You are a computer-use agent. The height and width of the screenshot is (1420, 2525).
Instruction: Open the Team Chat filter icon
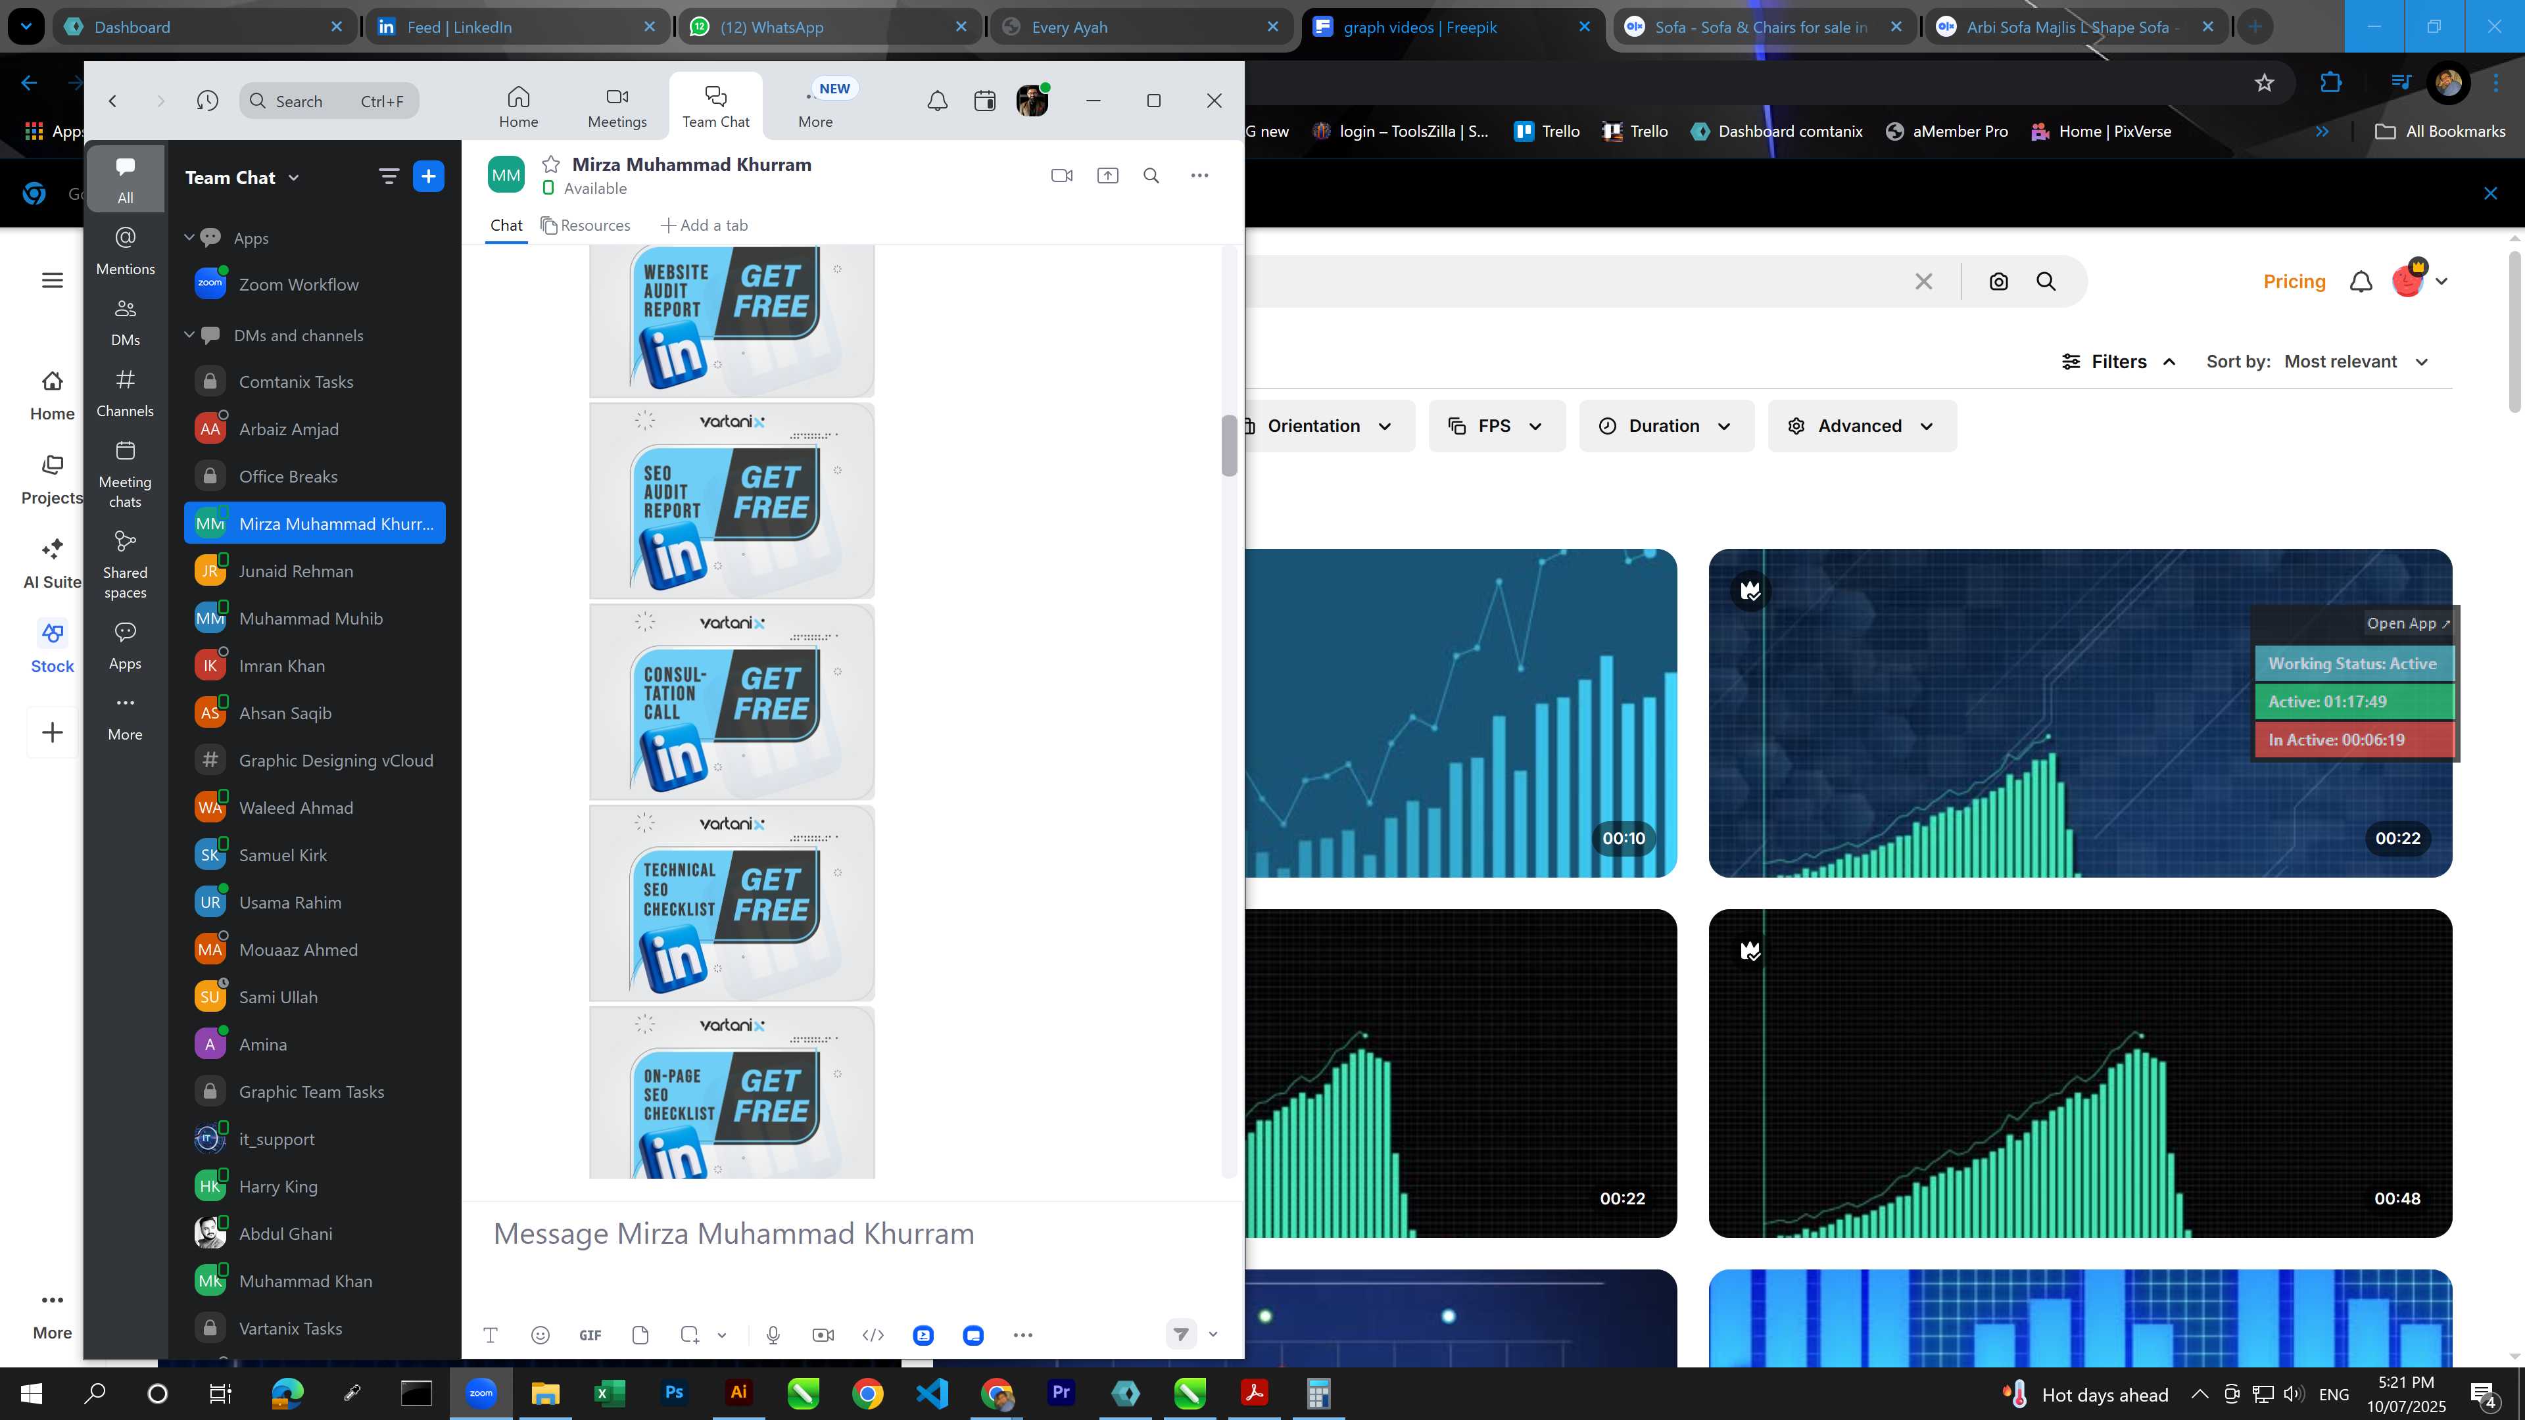(389, 176)
